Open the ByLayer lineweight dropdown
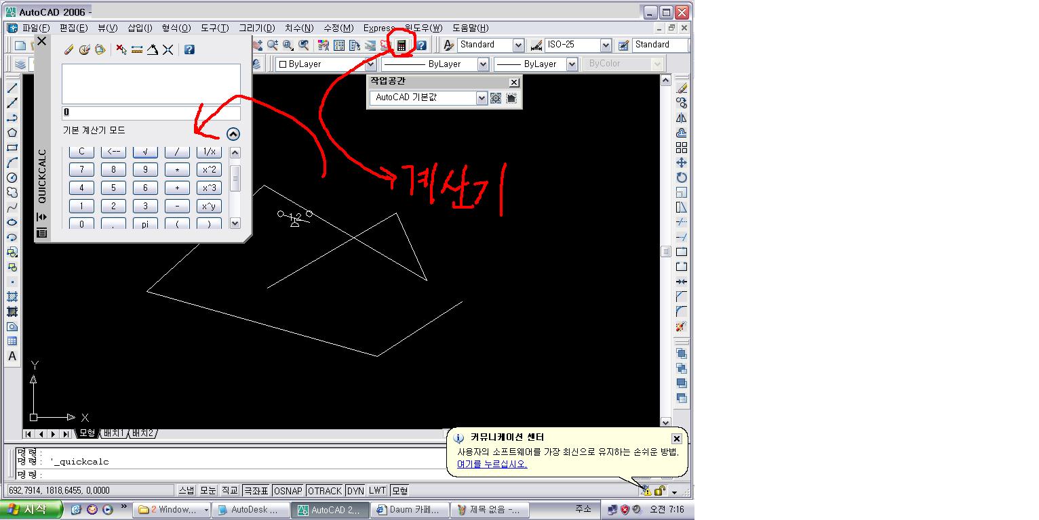The height and width of the screenshot is (520, 1039). (572, 64)
